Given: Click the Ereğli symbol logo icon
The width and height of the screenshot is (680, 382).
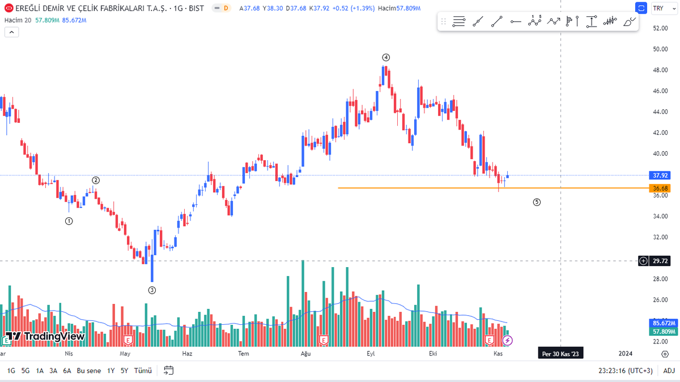Looking at the screenshot, I should [8, 8].
